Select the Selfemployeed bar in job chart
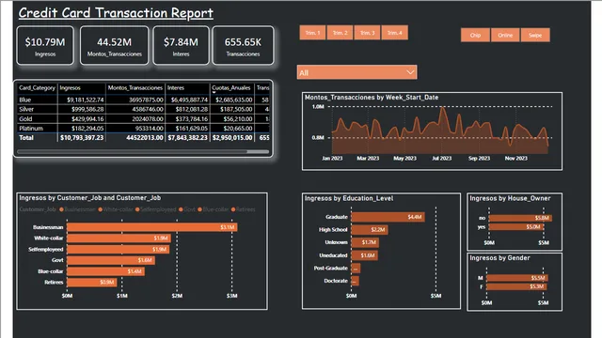Viewport: 602px width, 338px height. click(x=118, y=249)
